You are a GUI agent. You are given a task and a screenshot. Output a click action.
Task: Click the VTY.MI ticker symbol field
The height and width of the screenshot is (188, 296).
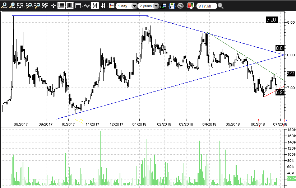tap(207, 6)
